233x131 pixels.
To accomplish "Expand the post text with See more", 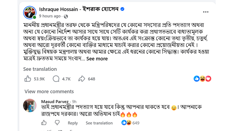I will point(97,59).
